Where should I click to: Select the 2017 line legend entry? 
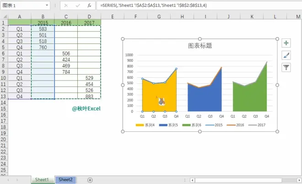click(x=257, y=125)
